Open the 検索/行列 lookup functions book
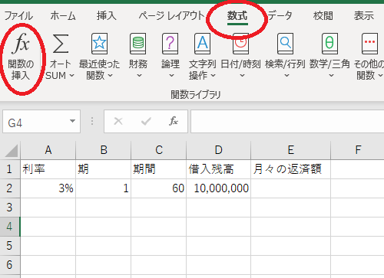The width and height of the screenshot is (384, 278). click(285, 44)
